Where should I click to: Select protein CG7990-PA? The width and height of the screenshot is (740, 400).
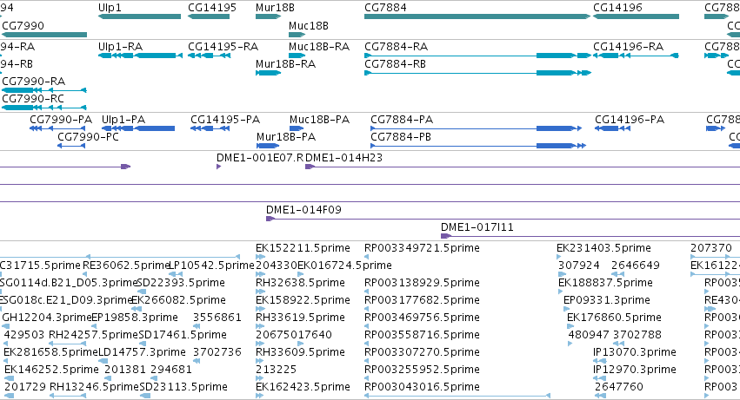pyautogui.click(x=61, y=120)
